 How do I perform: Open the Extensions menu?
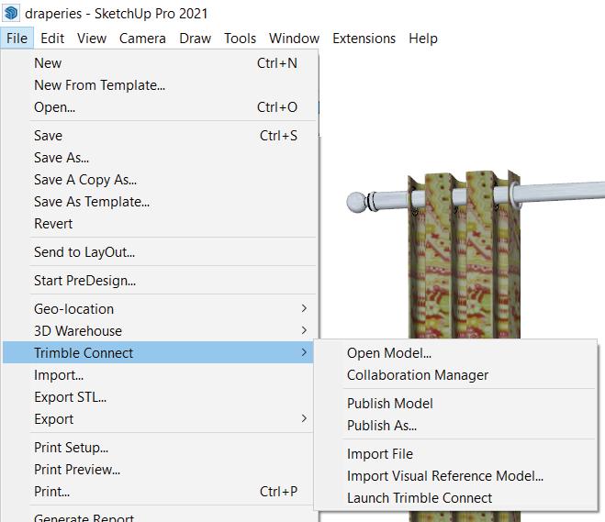click(364, 39)
